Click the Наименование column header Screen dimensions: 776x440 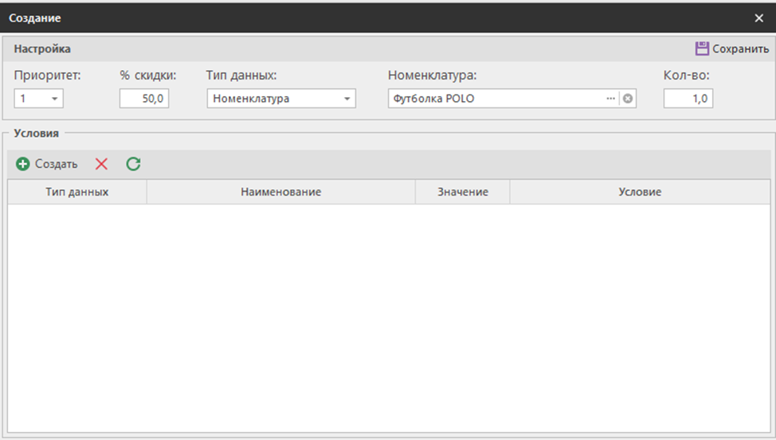click(x=280, y=192)
